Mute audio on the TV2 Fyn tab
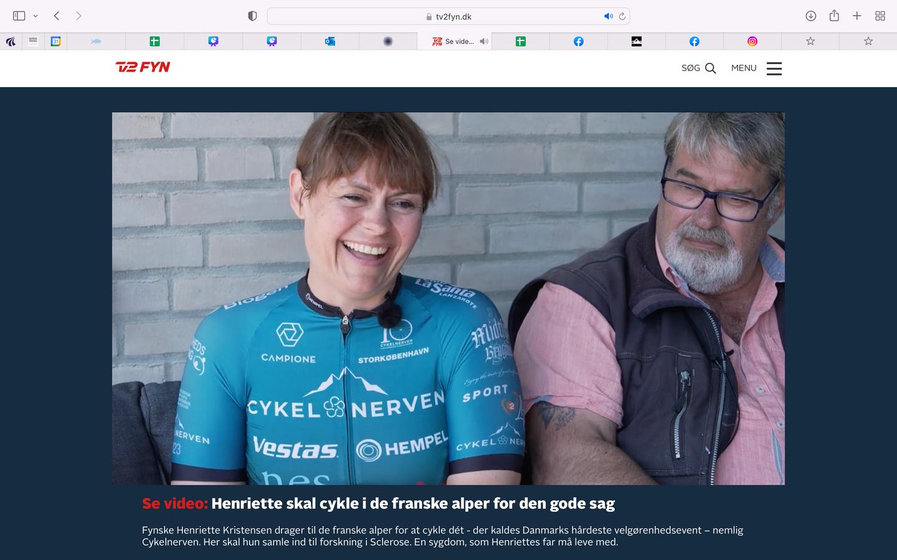 (484, 42)
